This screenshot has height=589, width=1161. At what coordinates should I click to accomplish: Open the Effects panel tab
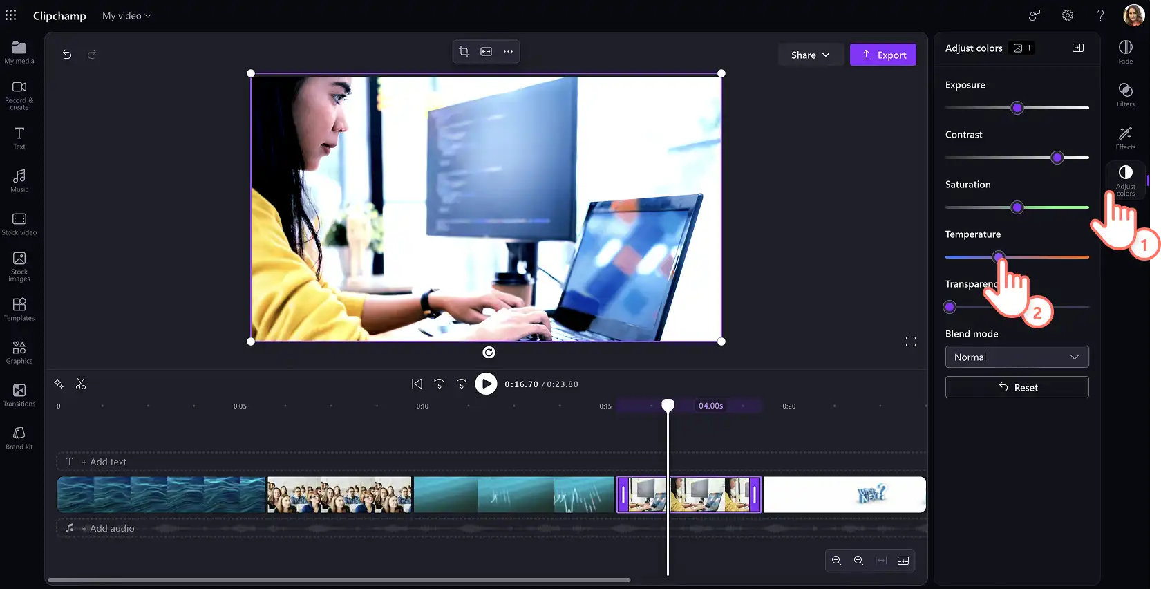pyautogui.click(x=1126, y=138)
